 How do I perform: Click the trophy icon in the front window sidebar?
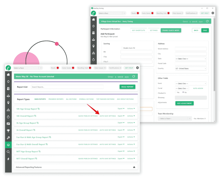coord(8,131)
